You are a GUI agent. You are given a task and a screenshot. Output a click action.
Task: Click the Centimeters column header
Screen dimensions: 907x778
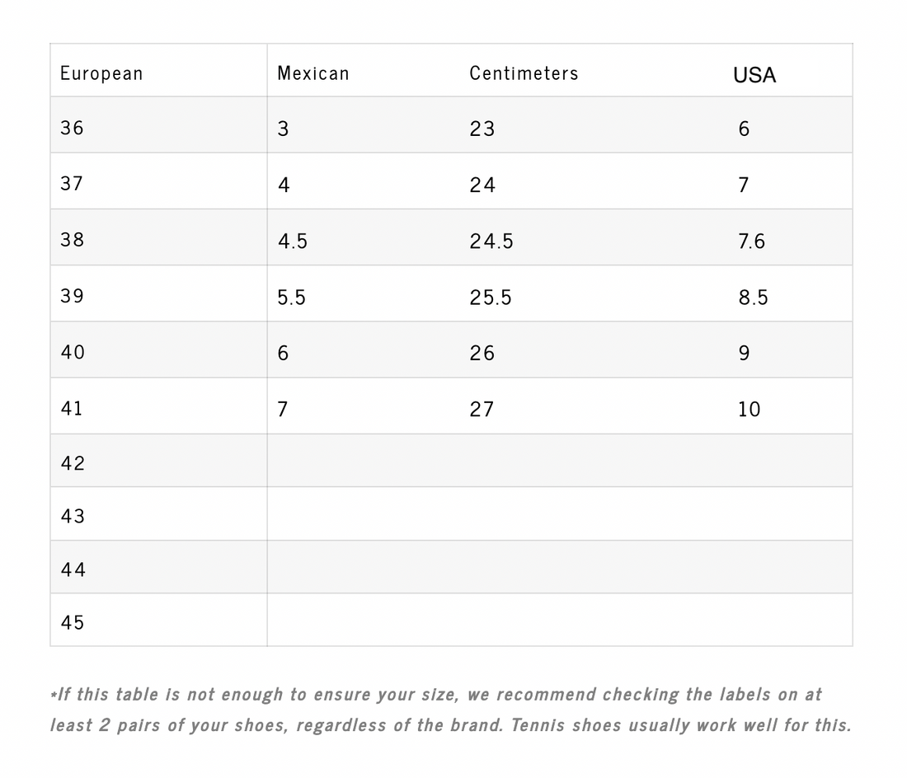click(x=524, y=73)
